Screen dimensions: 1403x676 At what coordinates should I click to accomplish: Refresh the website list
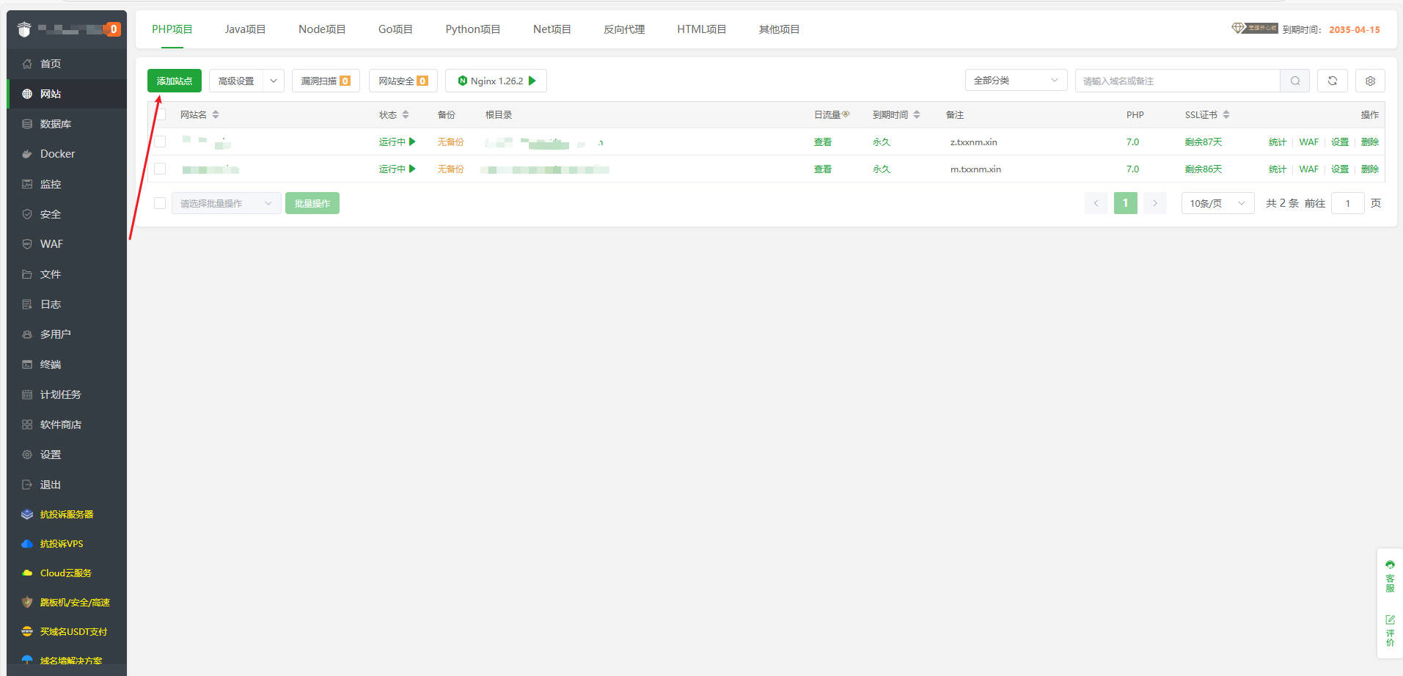(x=1332, y=81)
